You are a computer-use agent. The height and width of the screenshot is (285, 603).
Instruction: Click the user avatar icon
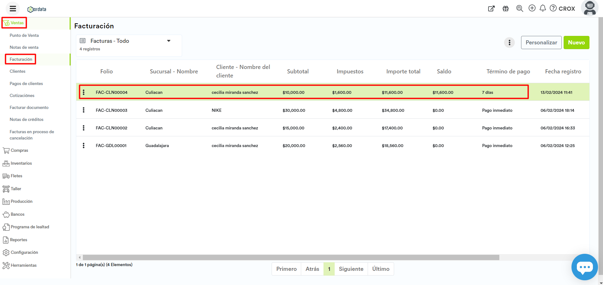[x=589, y=8]
